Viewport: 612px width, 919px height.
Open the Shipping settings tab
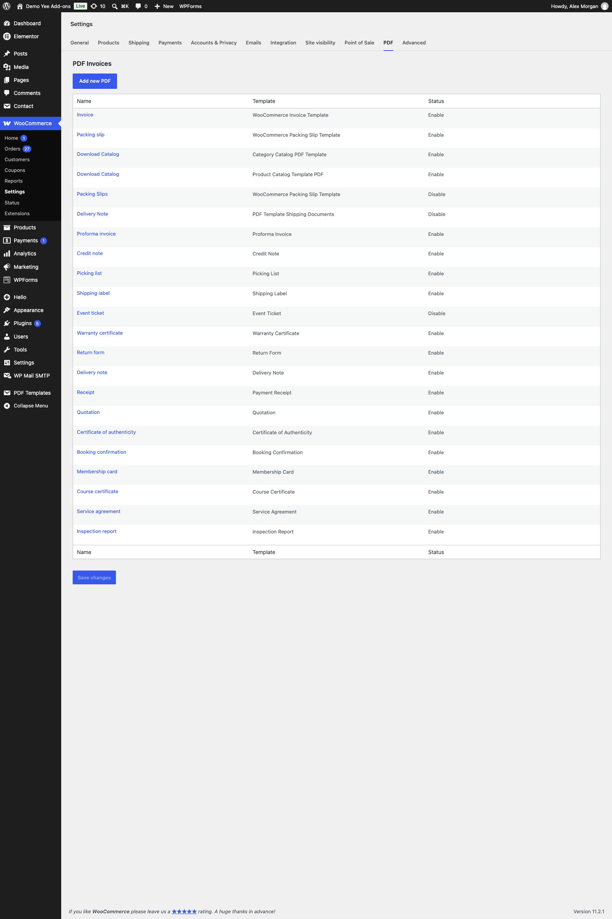[138, 43]
